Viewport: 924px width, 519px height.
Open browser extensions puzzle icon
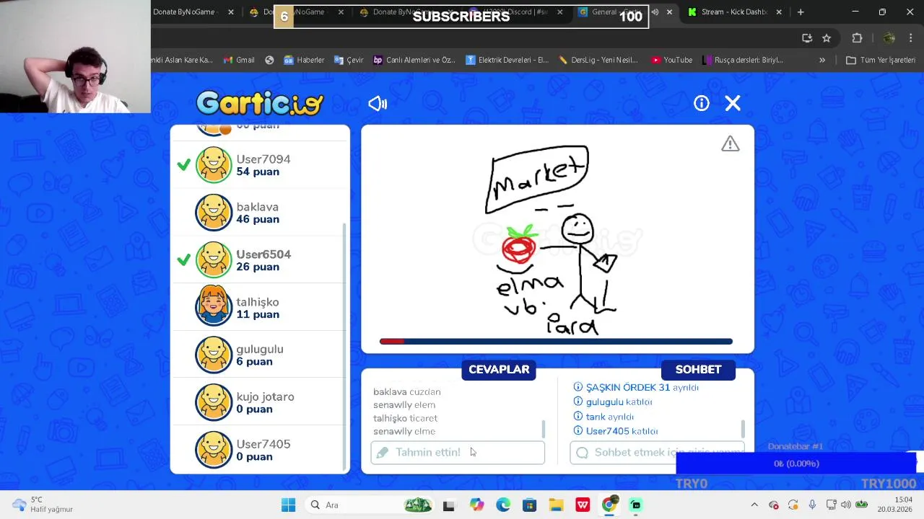point(857,38)
